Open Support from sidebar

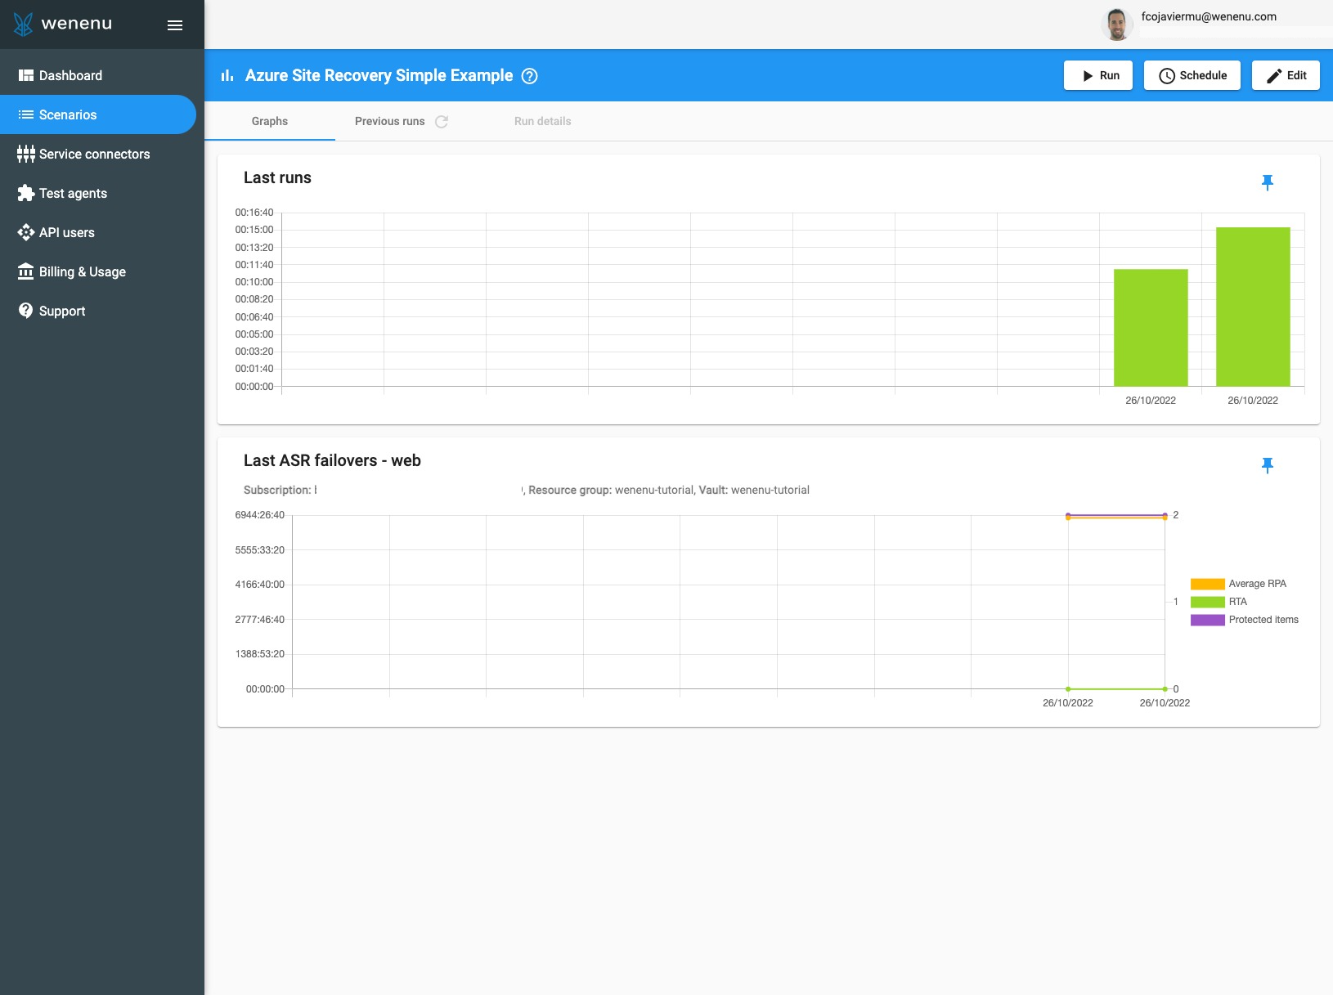click(x=98, y=311)
